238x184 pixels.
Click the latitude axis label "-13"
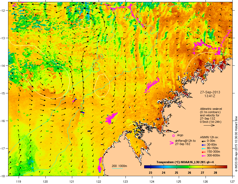pos(3,38)
